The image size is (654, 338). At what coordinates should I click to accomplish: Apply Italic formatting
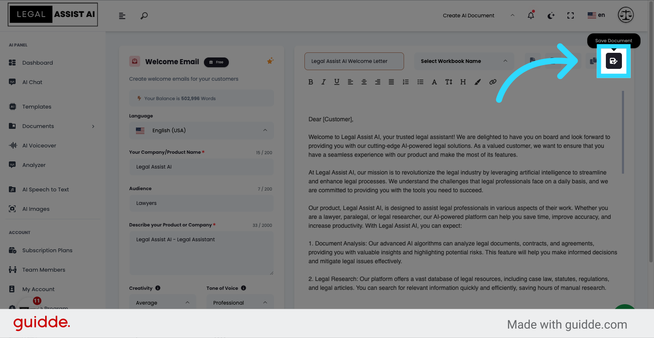pos(323,82)
